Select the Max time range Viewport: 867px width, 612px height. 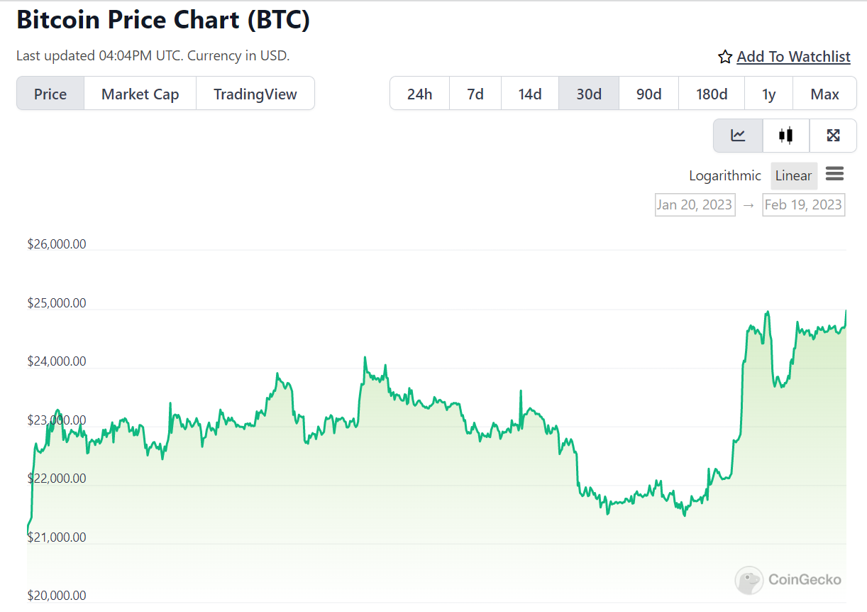click(x=824, y=93)
